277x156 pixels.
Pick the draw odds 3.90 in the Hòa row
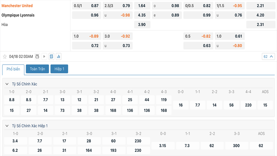[142, 25]
